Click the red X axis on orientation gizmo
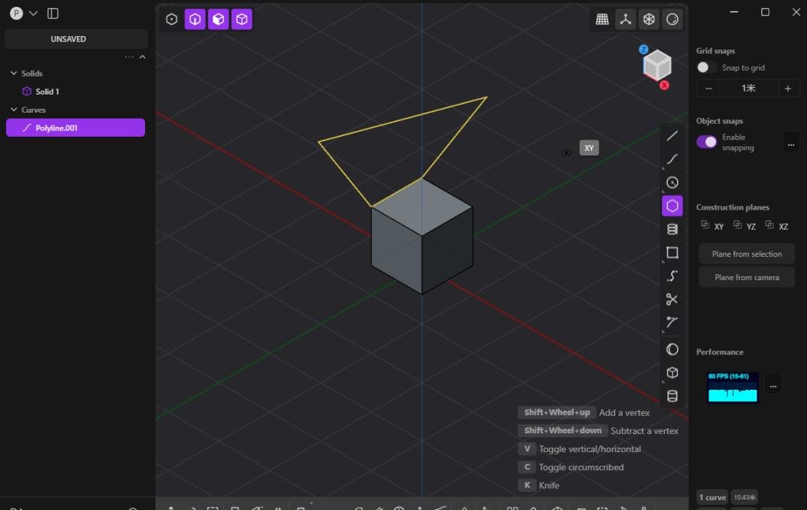 pyautogui.click(x=664, y=86)
